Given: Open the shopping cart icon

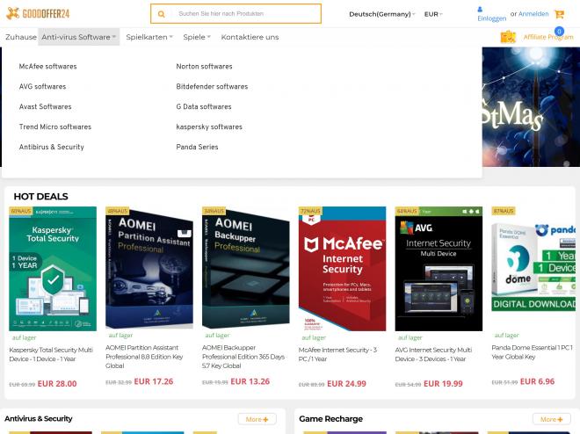Looking at the screenshot, I should [559, 14].
